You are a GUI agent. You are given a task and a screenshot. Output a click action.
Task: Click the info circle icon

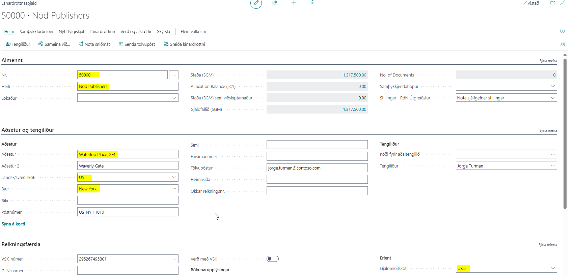click(562, 31)
